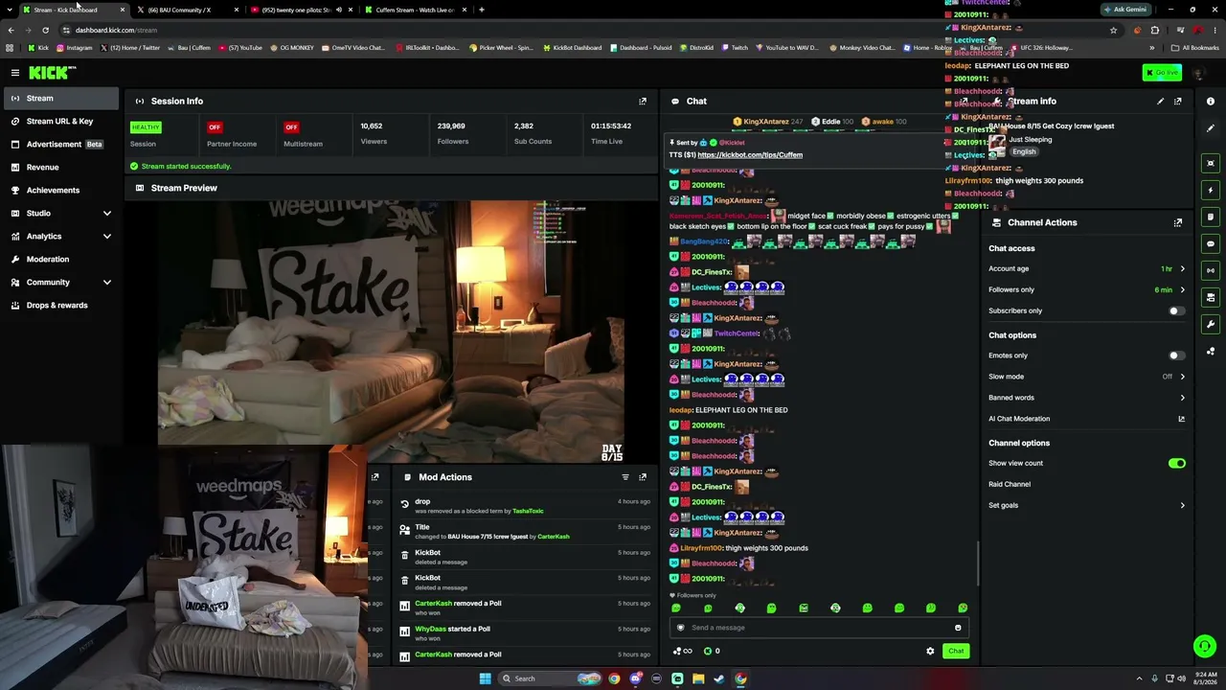Viewport: 1226px width, 690px height.
Task: Click the browser address bar
Action: [x=584, y=30]
